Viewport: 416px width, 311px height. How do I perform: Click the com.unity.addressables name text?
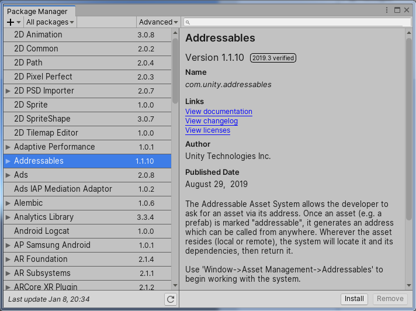pyautogui.click(x=228, y=85)
